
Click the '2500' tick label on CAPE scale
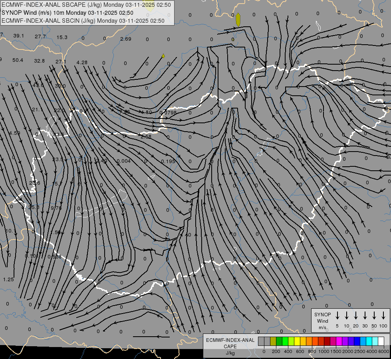359,351
